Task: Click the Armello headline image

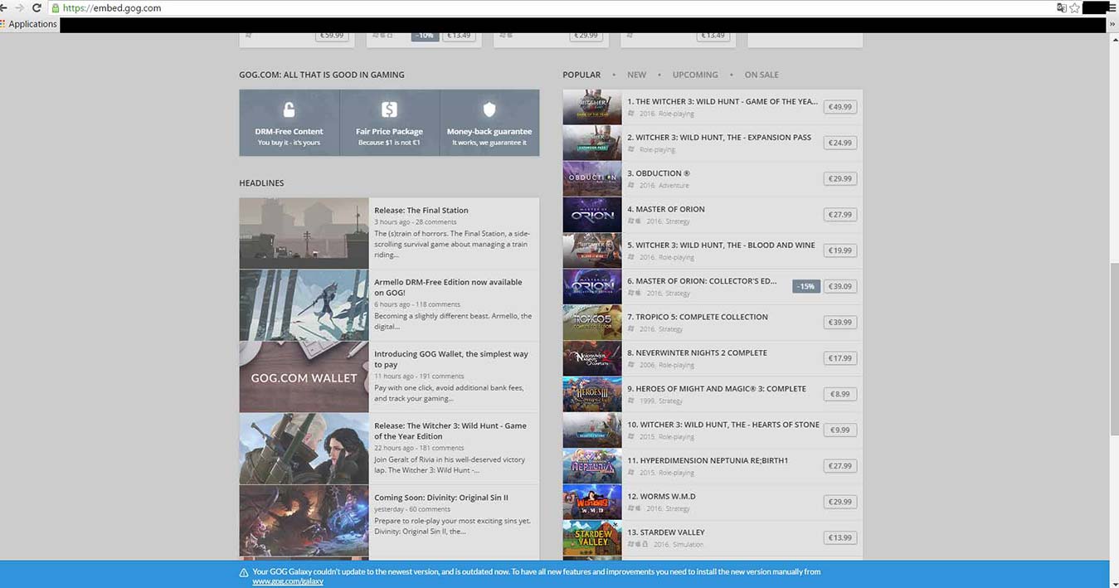Action: point(304,305)
